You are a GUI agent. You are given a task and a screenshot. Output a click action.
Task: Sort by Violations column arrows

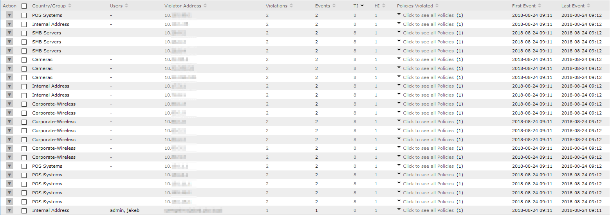(x=291, y=6)
